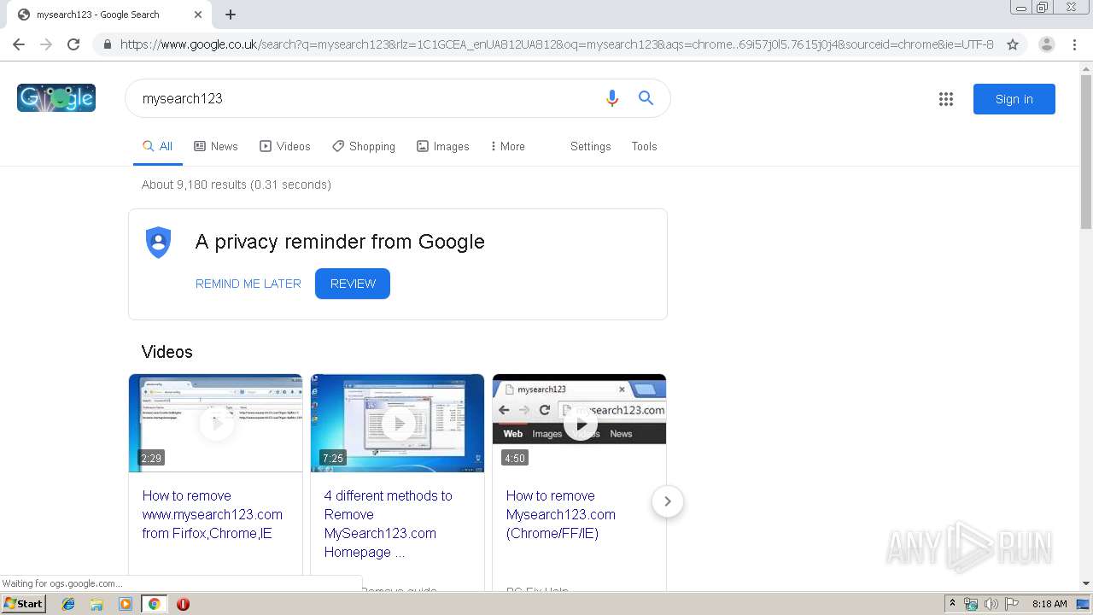Viewport: 1093px width, 615px height.
Task: Open 'How to remove Mysearch123.com (Chrome/FF/IE)' link
Action: pos(561,514)
